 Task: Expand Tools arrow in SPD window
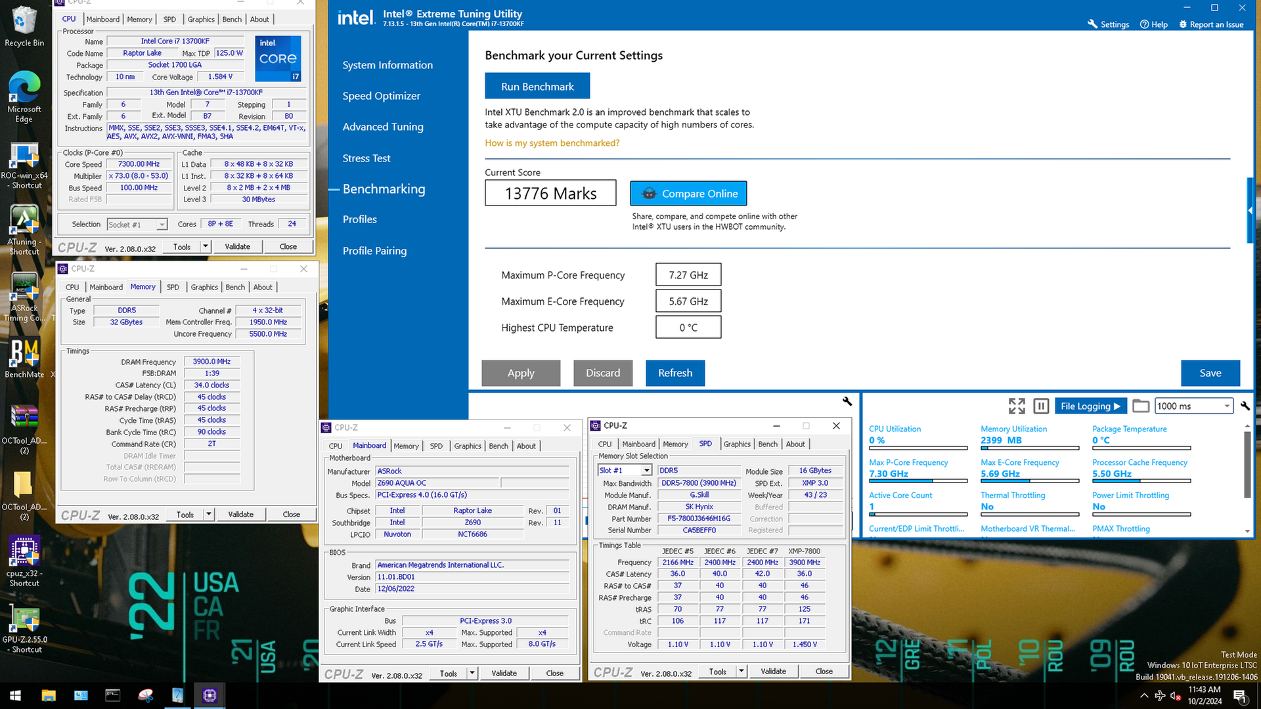pos(741,672)
